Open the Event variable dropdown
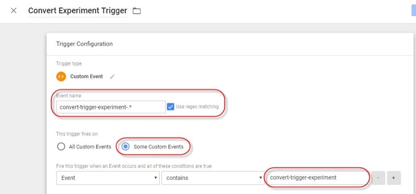 pos(108,178)
